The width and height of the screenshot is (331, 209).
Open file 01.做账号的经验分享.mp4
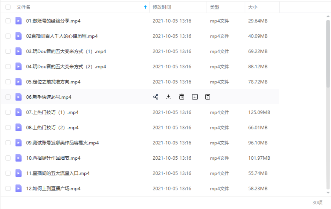(x=53, y=21)
